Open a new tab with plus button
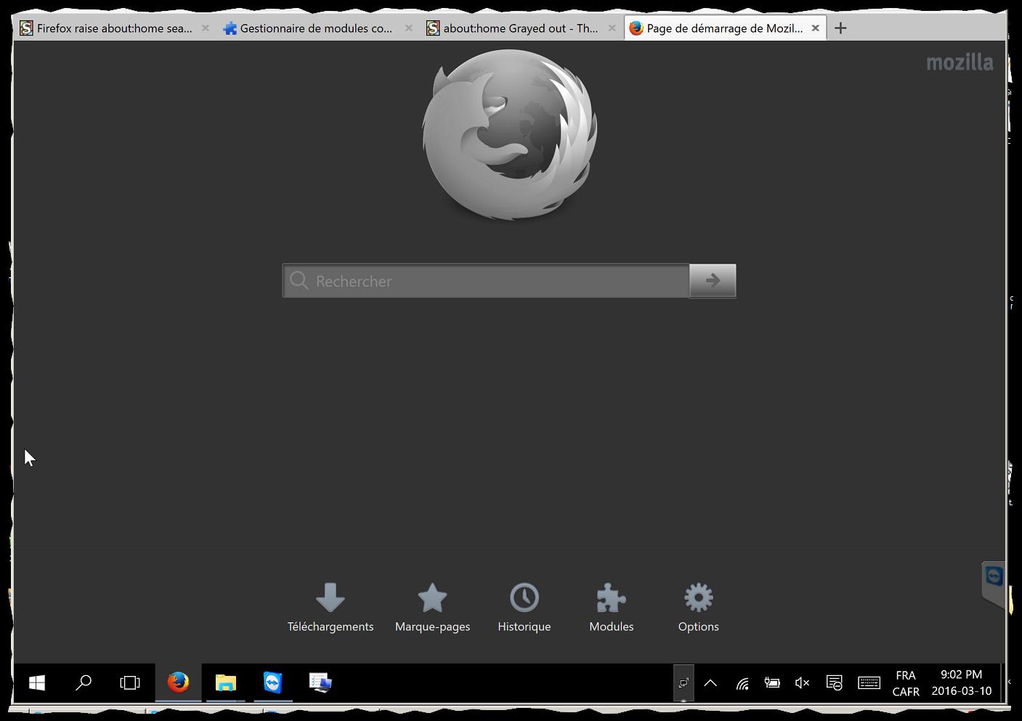This screenshot has width=1022, height=721. [x=840, y=28]
